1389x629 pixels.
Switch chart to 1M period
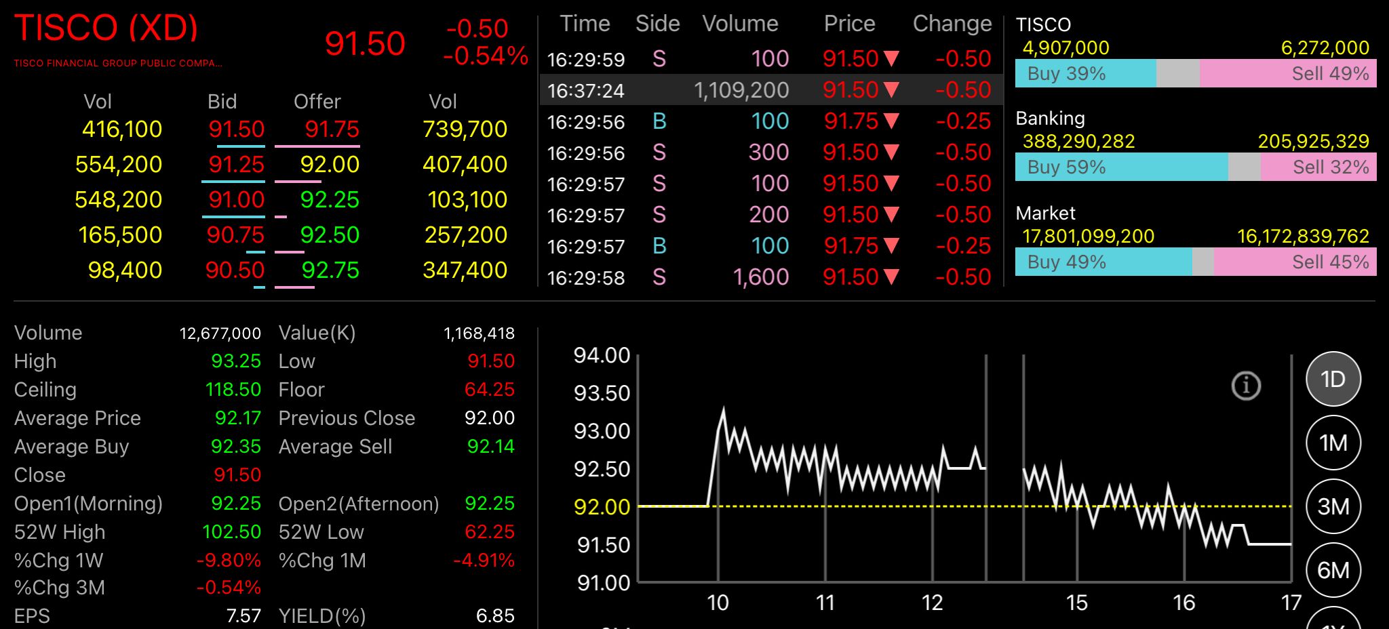pos(1333,443)
